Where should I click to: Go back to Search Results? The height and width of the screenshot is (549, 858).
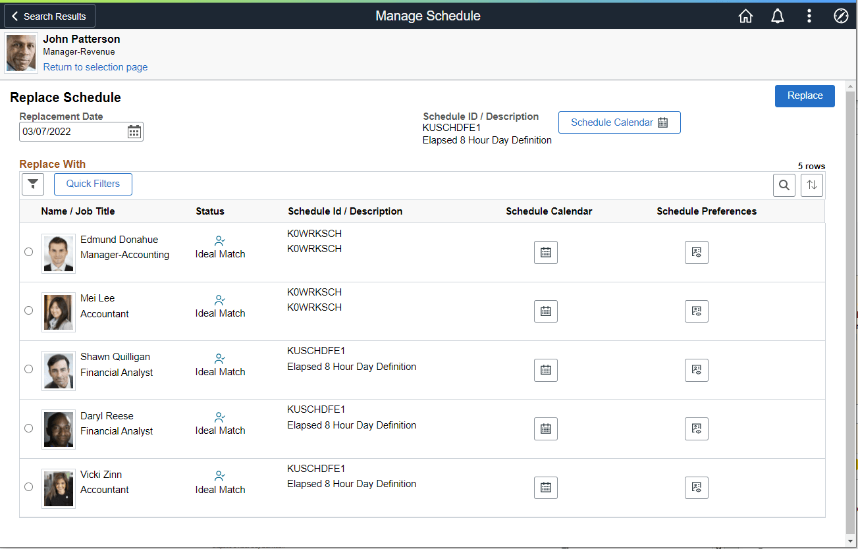49,15
